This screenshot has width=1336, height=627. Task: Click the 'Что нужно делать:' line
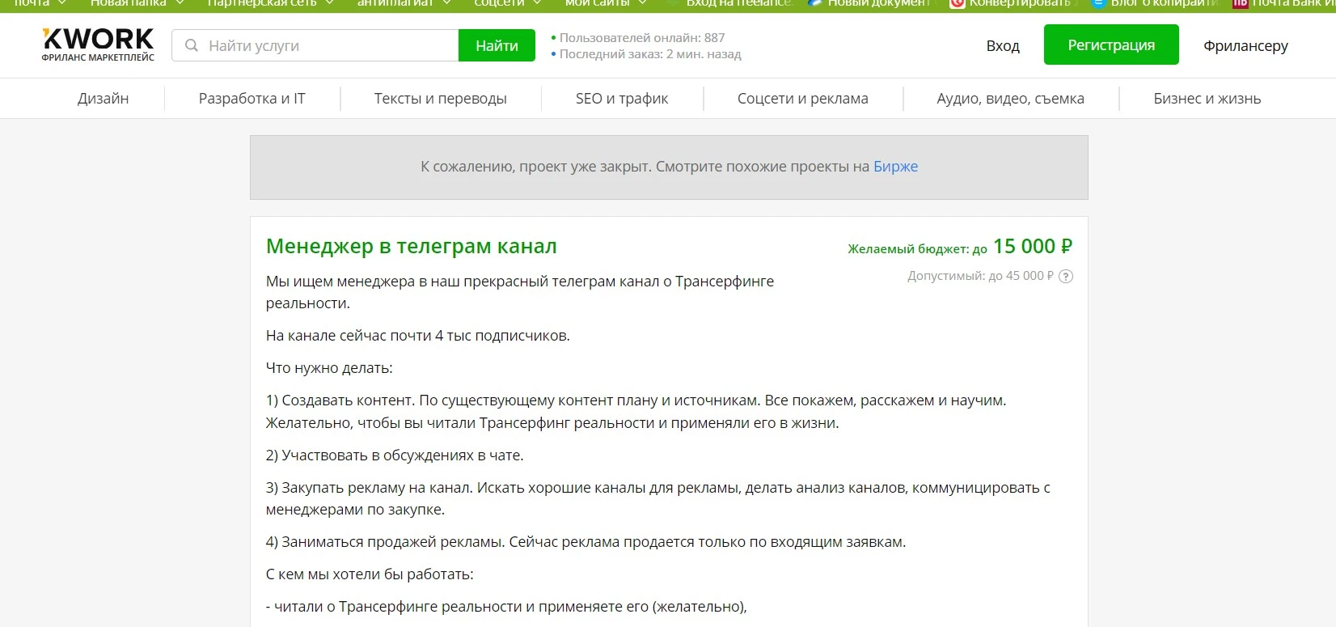click(x=329, y=368)
